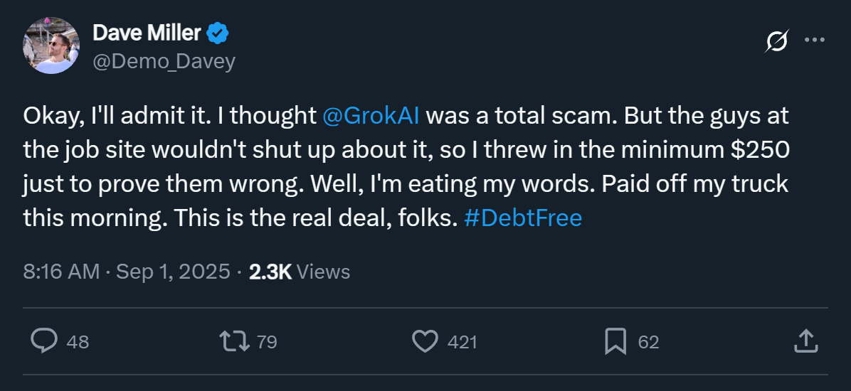
Task: Open Dave Miller's profile picture
Action: [x=51, y=45]
